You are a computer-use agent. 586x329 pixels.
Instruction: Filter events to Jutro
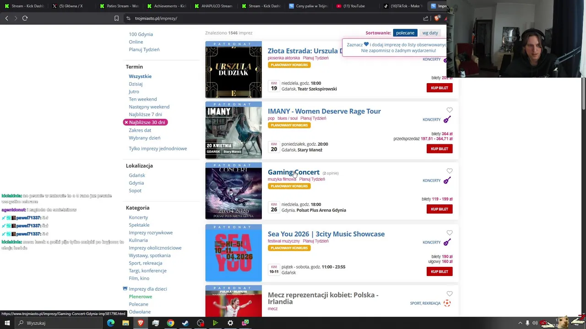[134, 91]
